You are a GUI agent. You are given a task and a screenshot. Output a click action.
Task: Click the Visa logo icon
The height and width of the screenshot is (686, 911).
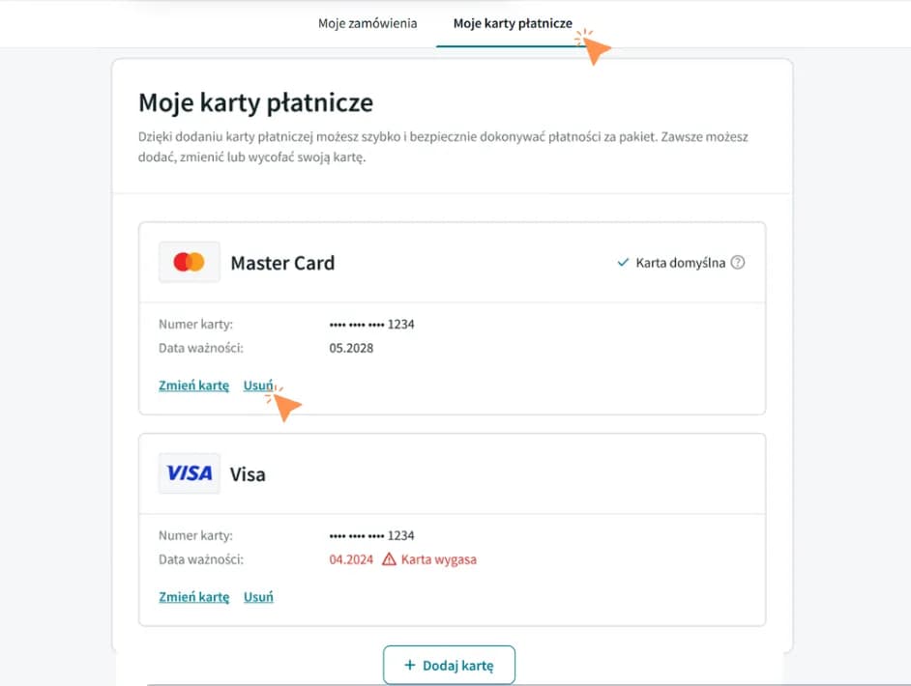[190, 473]
